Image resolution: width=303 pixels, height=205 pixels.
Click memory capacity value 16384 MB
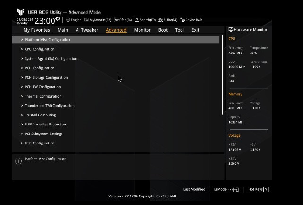pyautogui.click(x=235, y=122)
